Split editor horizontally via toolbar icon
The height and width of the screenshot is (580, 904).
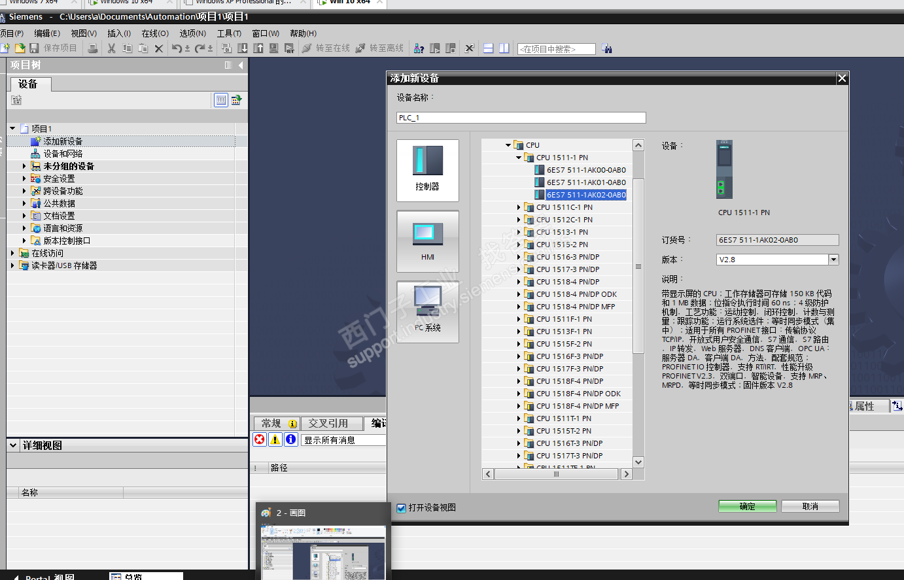coord(488,48)
